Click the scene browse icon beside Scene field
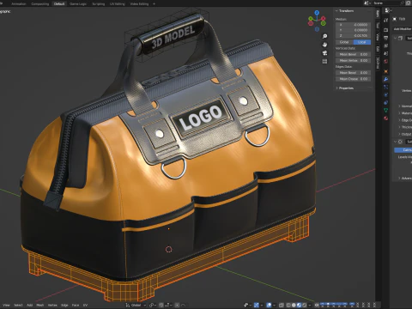Screen dimensions: 412x309 click(367, 3)
